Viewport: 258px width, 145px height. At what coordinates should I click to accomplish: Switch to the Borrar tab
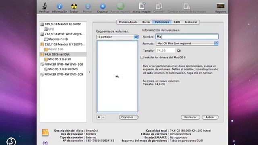146,22
